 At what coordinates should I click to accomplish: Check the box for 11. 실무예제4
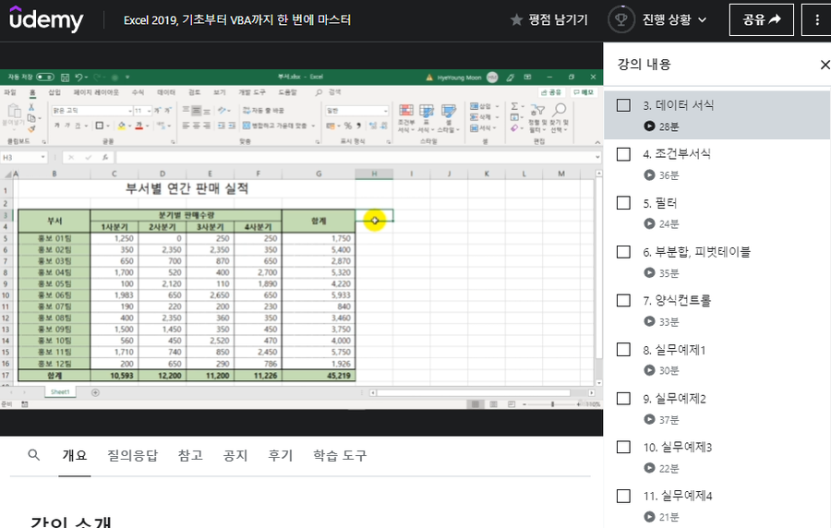pyautogui.click(x=624, y=496)
